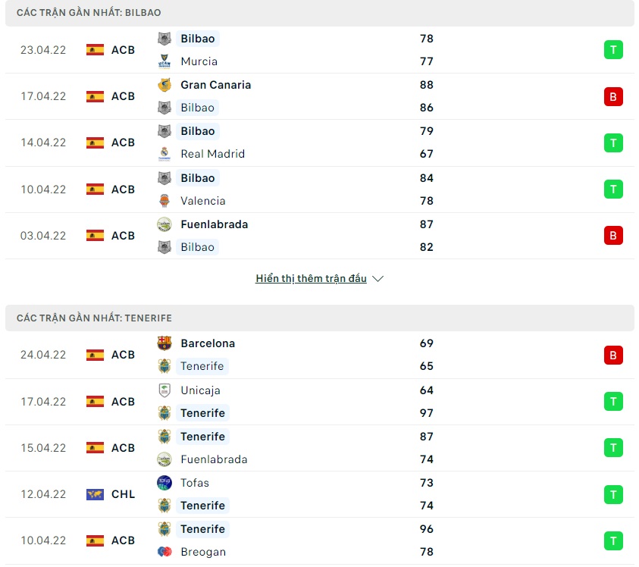Click the Valencia team logo

click(x=164, y=201)
